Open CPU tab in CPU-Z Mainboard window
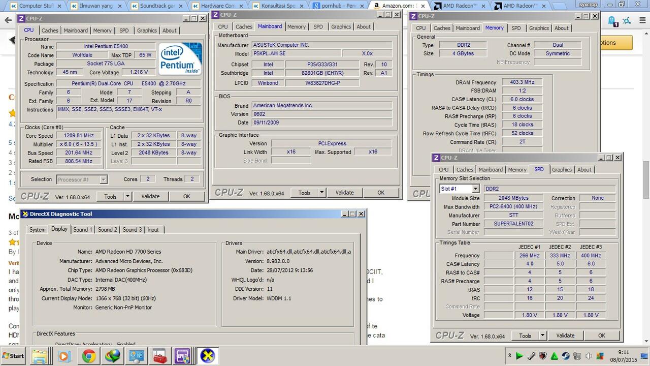This screenshot has height=366, width=650. point(223,27)
